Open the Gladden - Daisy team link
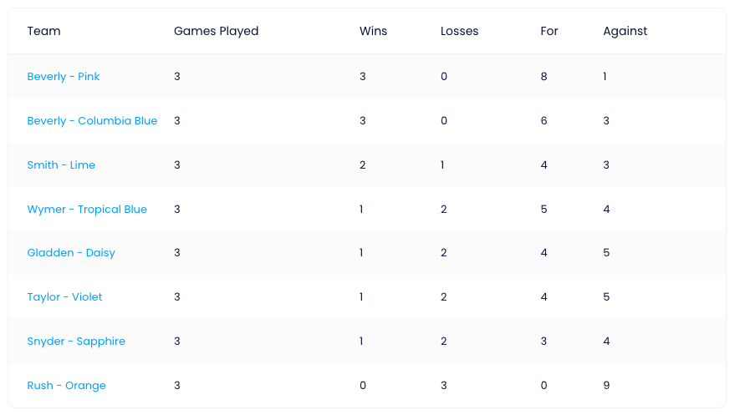 pyautogui.click(x=71, y=253)
